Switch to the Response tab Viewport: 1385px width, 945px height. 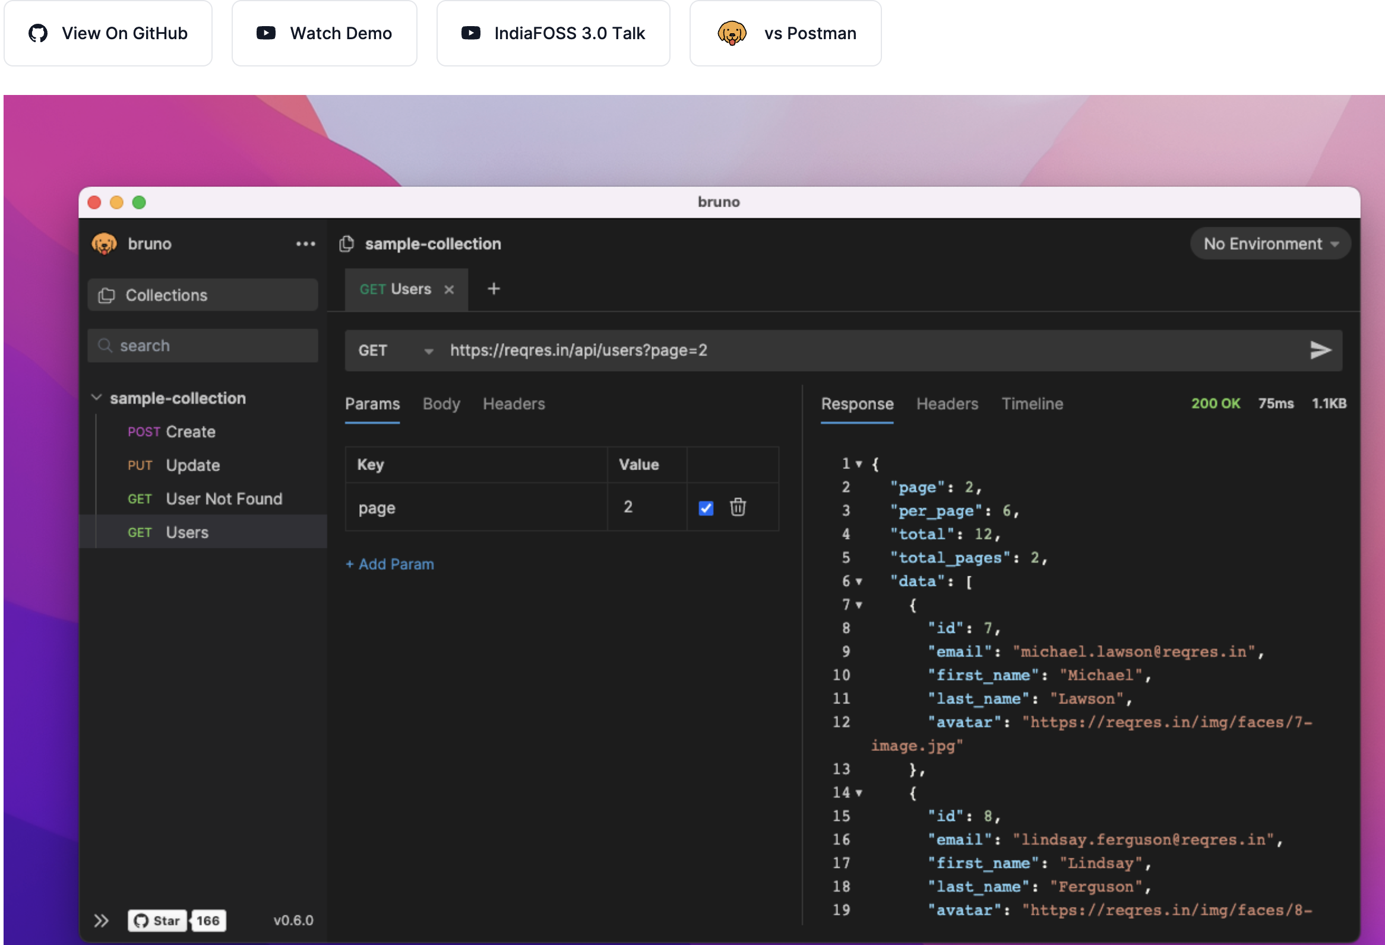(857, 404)
